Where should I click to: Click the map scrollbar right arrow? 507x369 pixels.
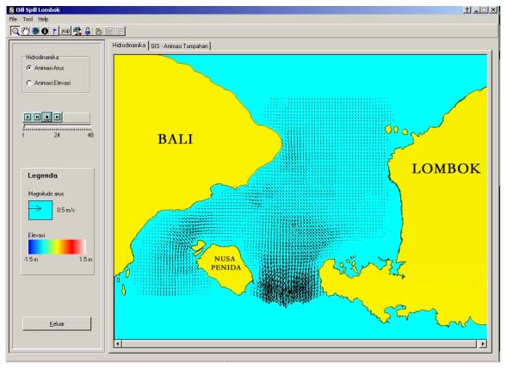pos(482,344)
